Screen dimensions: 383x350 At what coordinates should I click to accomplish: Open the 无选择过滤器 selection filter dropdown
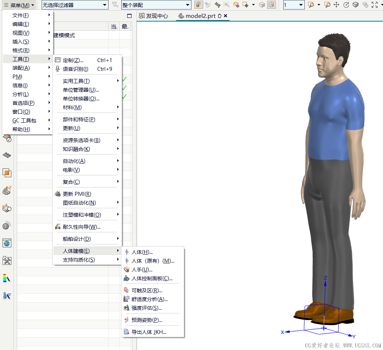73,5
